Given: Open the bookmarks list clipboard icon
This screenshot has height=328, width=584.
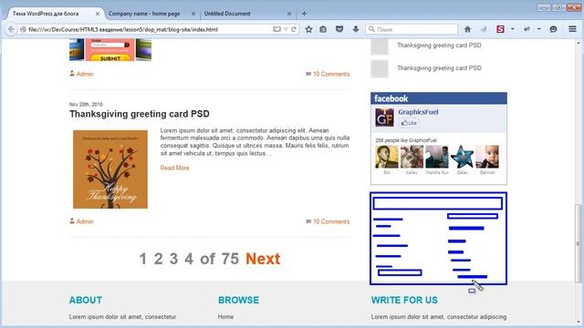Looking at the screenshot, I should (323, 29).
